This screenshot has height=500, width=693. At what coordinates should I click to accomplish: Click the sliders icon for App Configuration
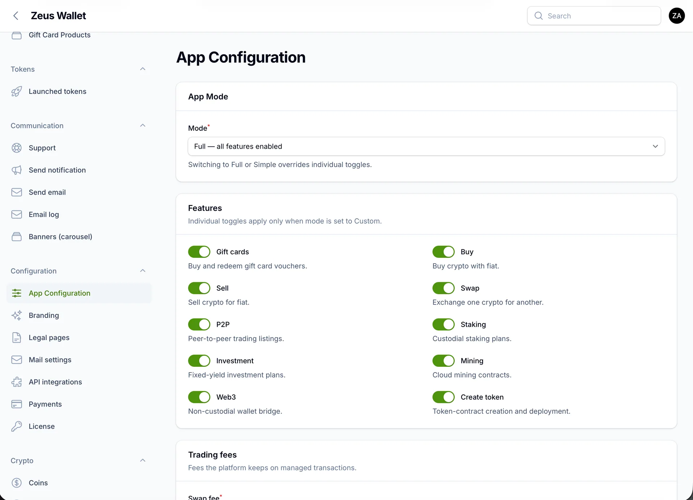(17, 293)
